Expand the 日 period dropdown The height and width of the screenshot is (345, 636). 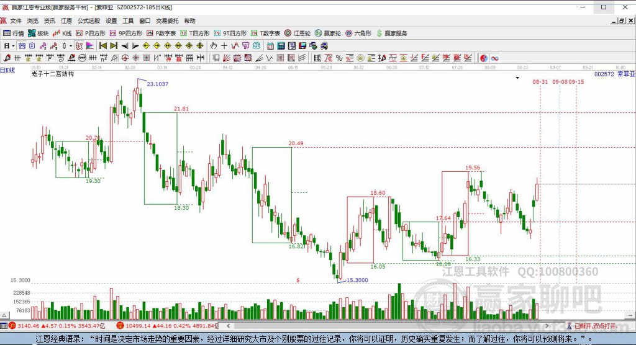[13, 46]
